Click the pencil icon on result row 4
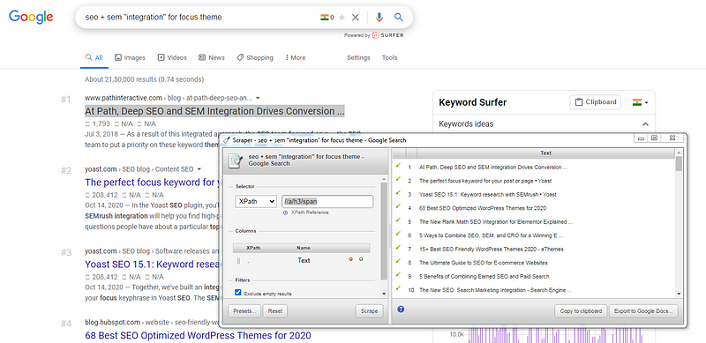Screen dimensions: 706x343 [398, 207]
